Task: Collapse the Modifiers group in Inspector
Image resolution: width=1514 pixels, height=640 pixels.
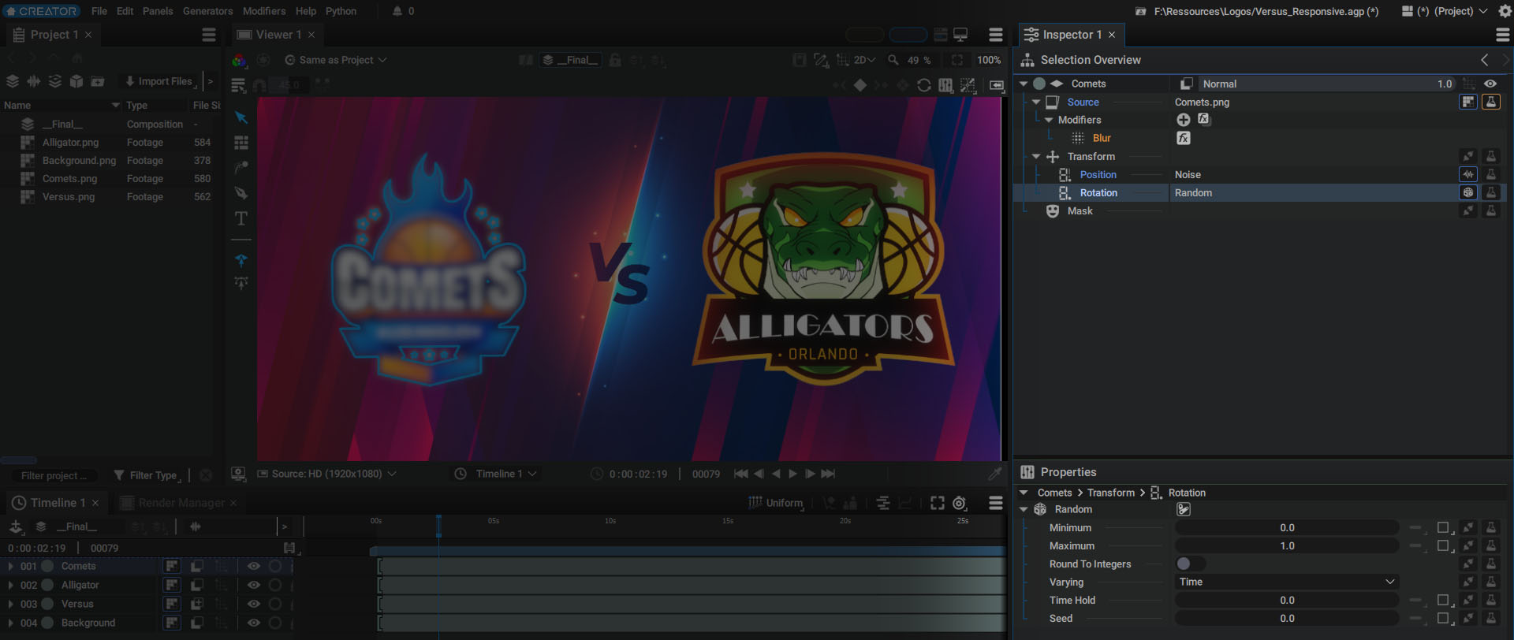Action: [x=1049, y=120]
